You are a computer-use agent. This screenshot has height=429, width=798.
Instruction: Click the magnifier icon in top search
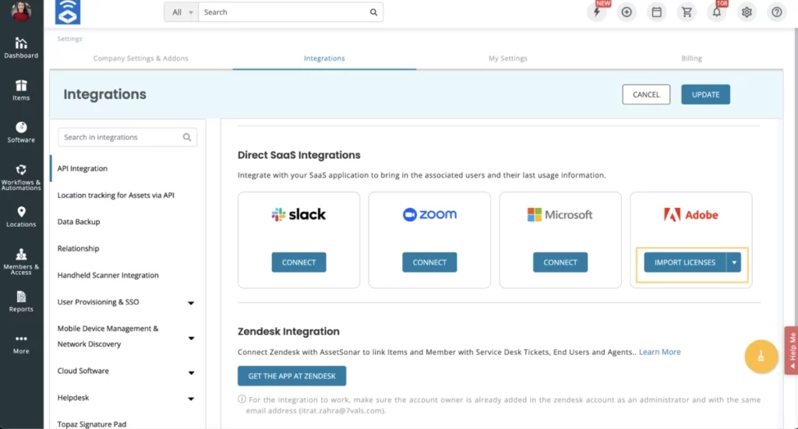[x=373, y=12]
